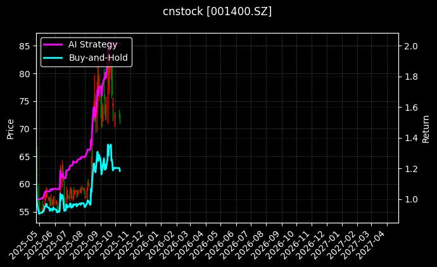The image size is (437, 267).
Task: Click the end of the cyan Buy-and-Hold line
Action: pyautogui.click(x=120, y=170)
